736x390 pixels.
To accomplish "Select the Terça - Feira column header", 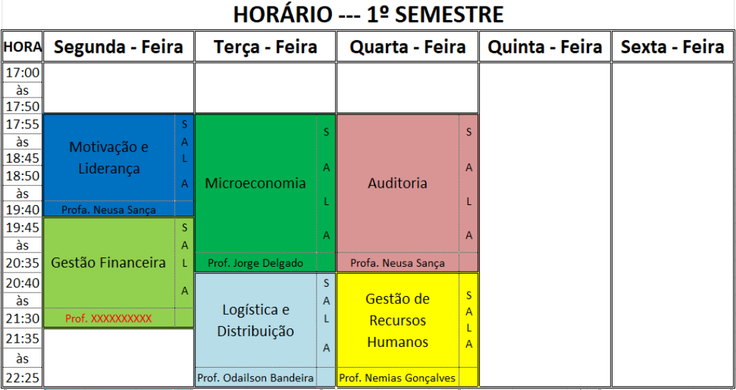I will point(265,47).
